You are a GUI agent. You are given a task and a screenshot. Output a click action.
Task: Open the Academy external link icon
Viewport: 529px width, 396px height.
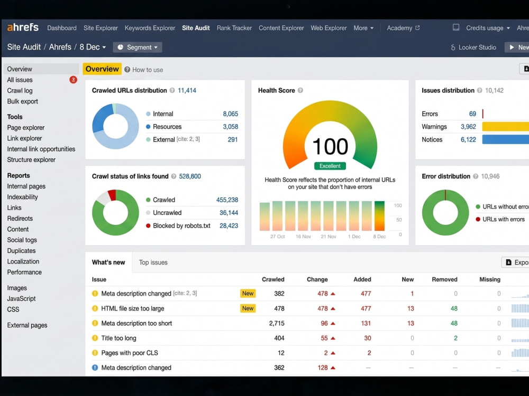(x=418, y=28)
